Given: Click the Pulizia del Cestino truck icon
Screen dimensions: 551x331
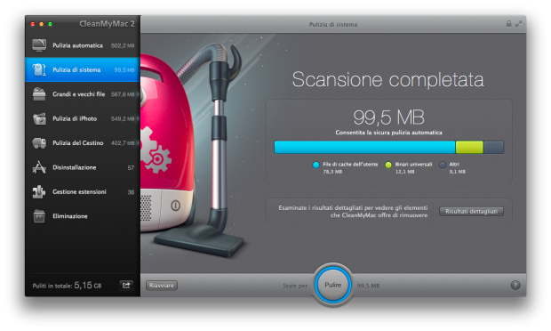Looking at the screenshot, I should pos(39,143).
